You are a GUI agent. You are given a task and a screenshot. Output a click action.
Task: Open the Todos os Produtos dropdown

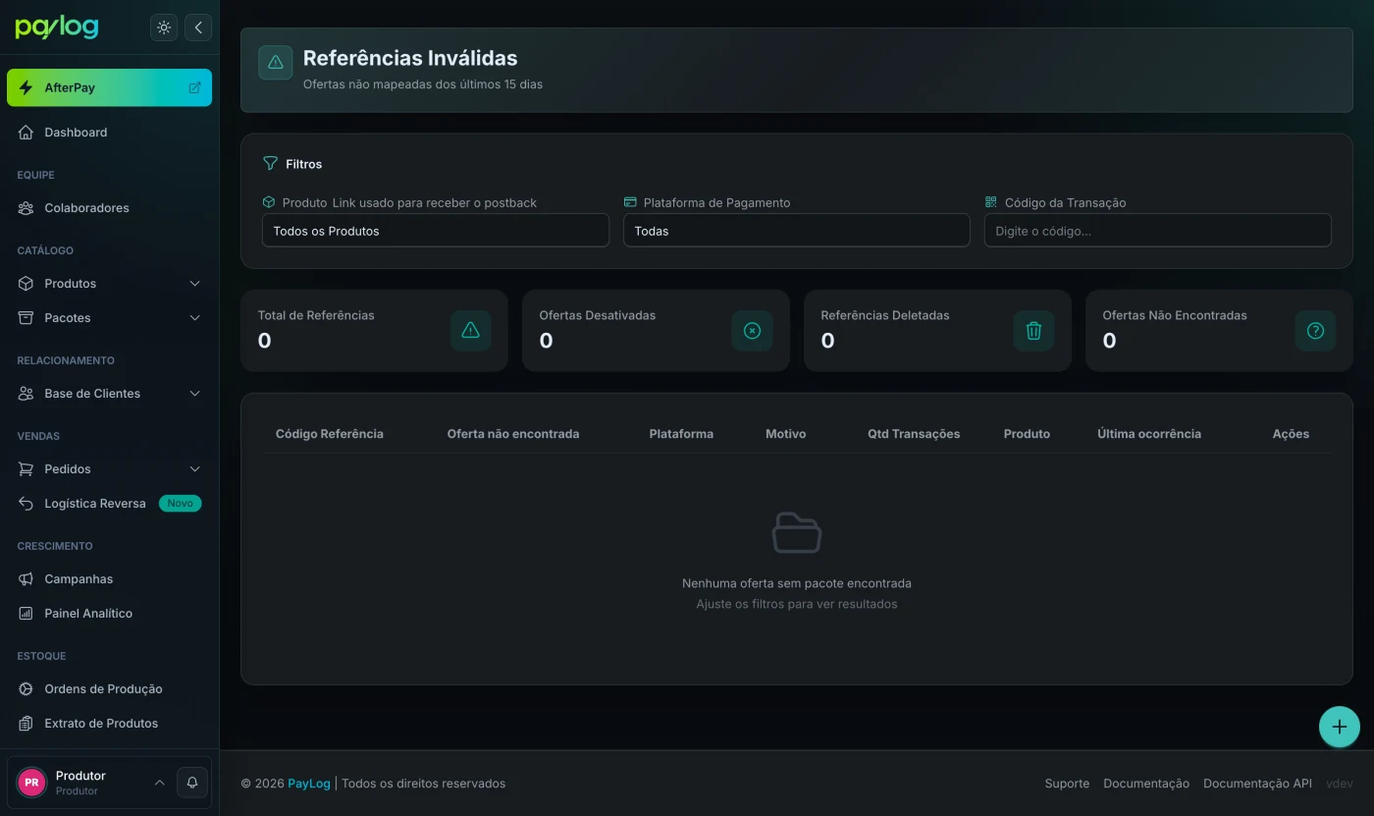[x=435, y=231]
